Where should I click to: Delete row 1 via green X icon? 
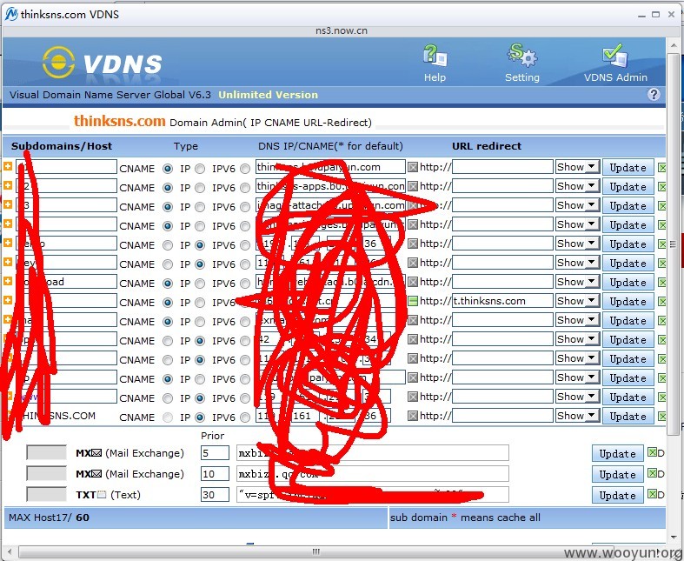coord(661,168)
